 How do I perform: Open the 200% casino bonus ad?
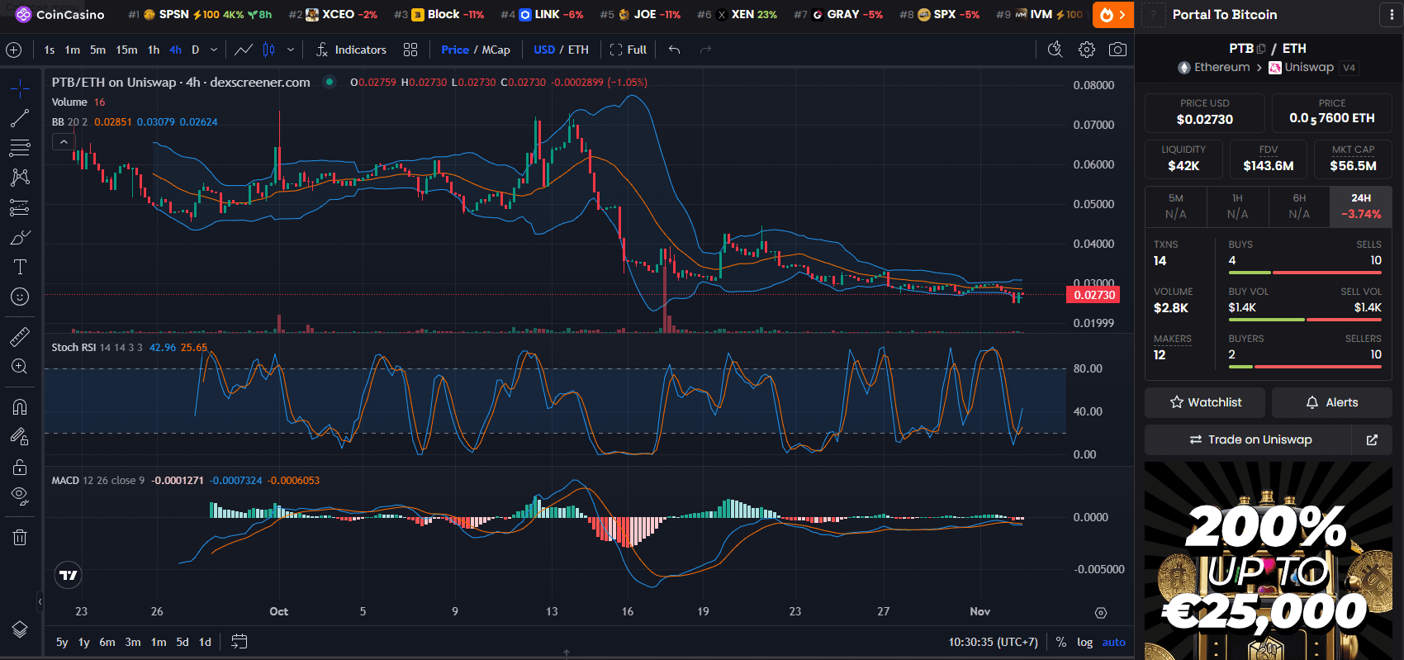[1269, 561]
